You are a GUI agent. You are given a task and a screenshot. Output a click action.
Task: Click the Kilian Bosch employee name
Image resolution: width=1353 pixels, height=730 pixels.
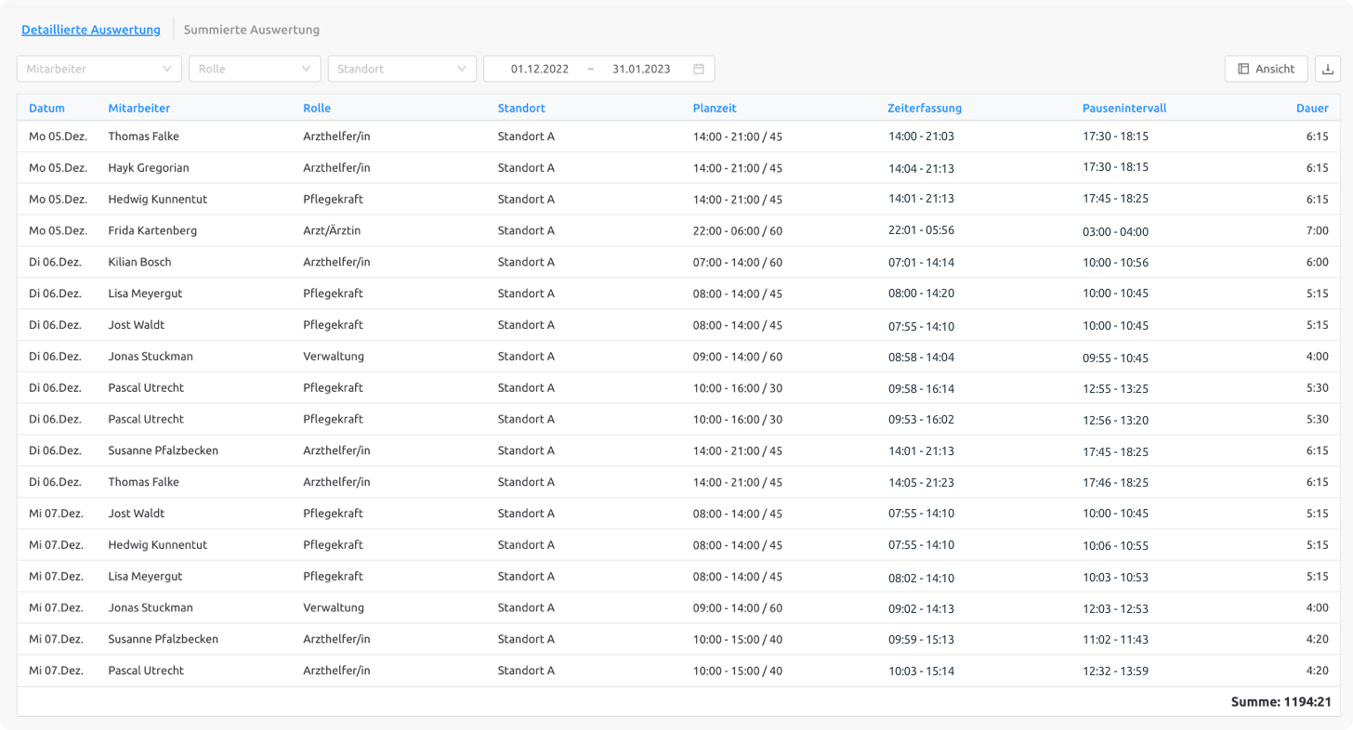coord(139,262)
